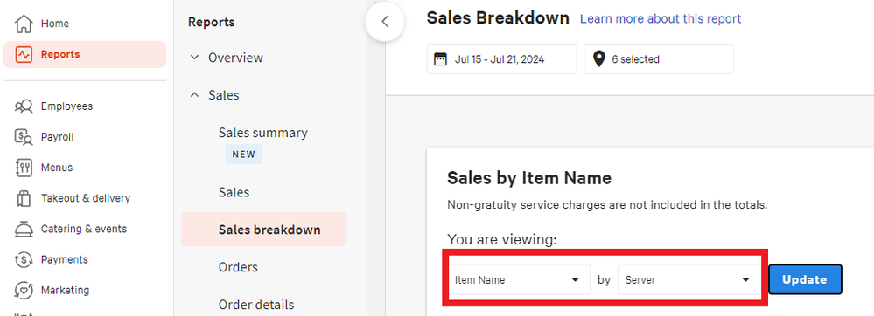Click the Home house icon
This screenshot has width=874, height=316.
tap(24, 24)
